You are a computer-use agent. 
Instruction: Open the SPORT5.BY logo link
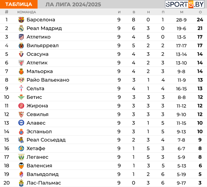point(185,4)
